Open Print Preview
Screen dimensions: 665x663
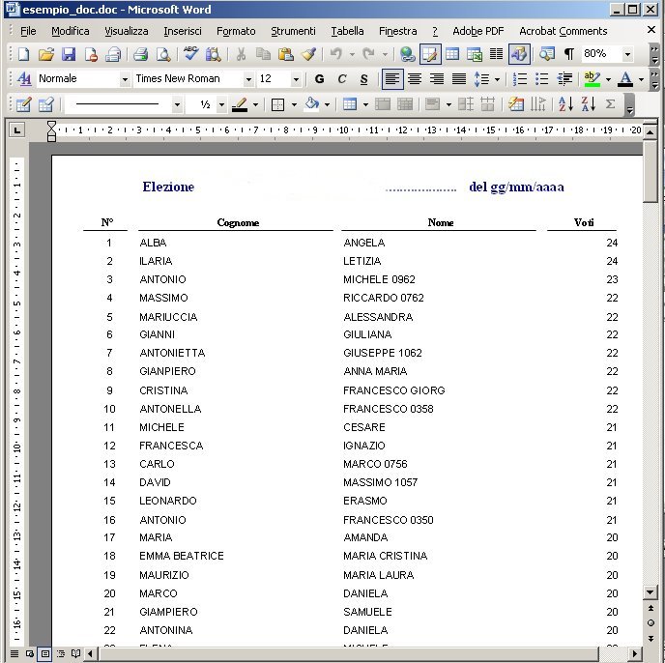pyautogui.click(x=163, y=54)
